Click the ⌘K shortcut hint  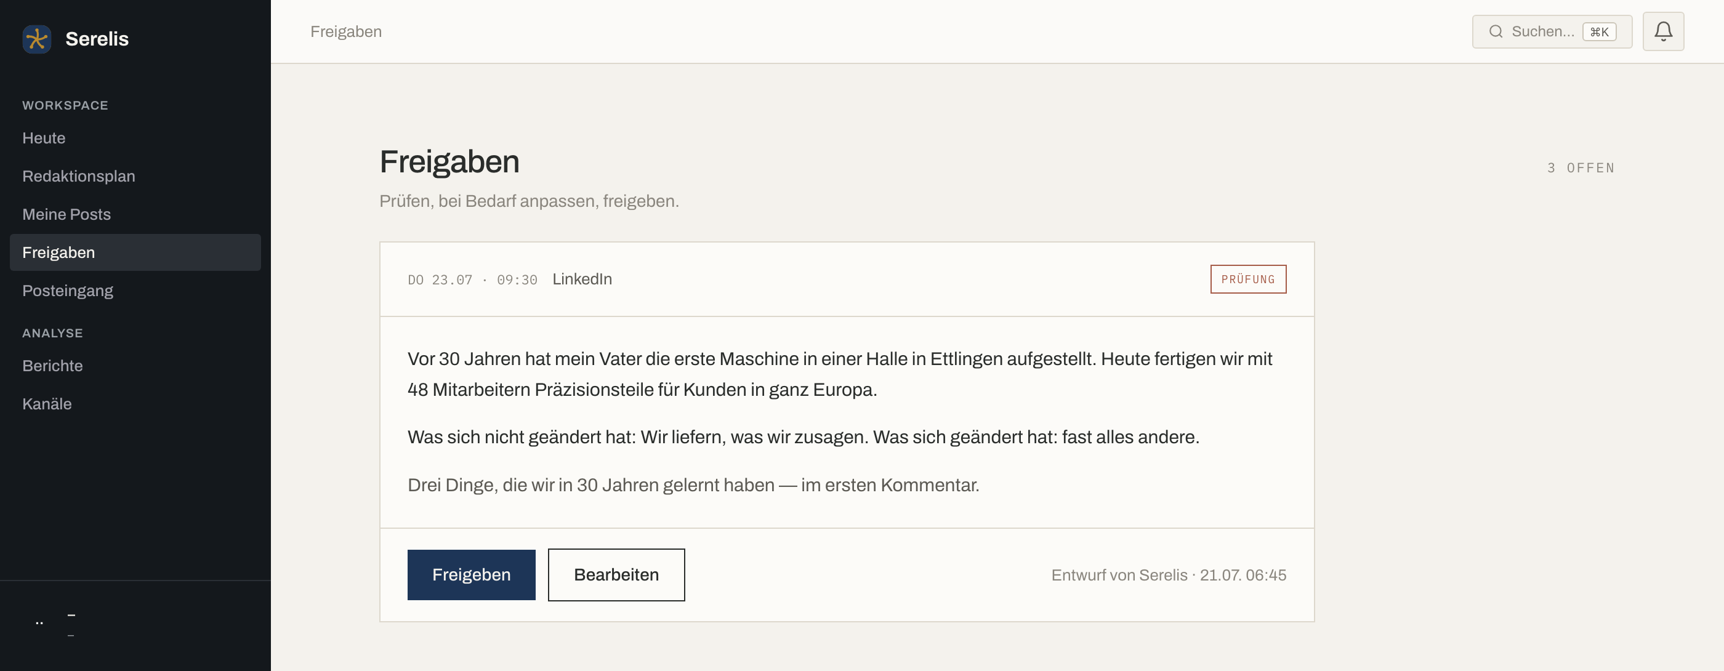coord(1599,31)
